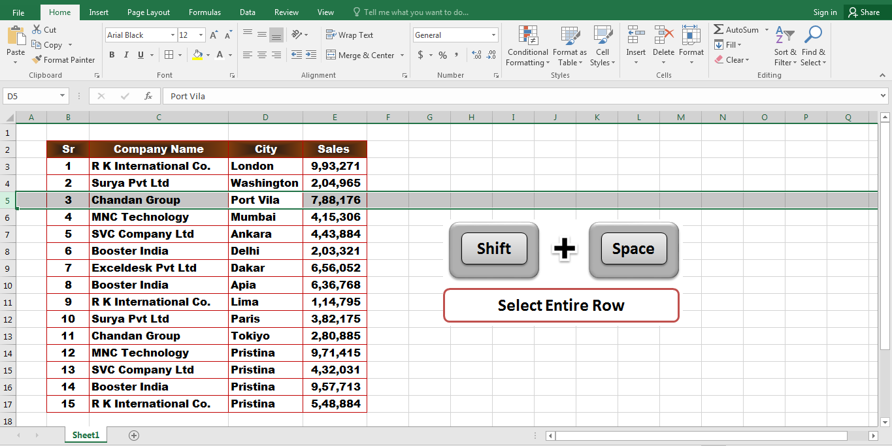Open the Formulas ribbon tab
This screenshot has height=446, width=892.
205,12
